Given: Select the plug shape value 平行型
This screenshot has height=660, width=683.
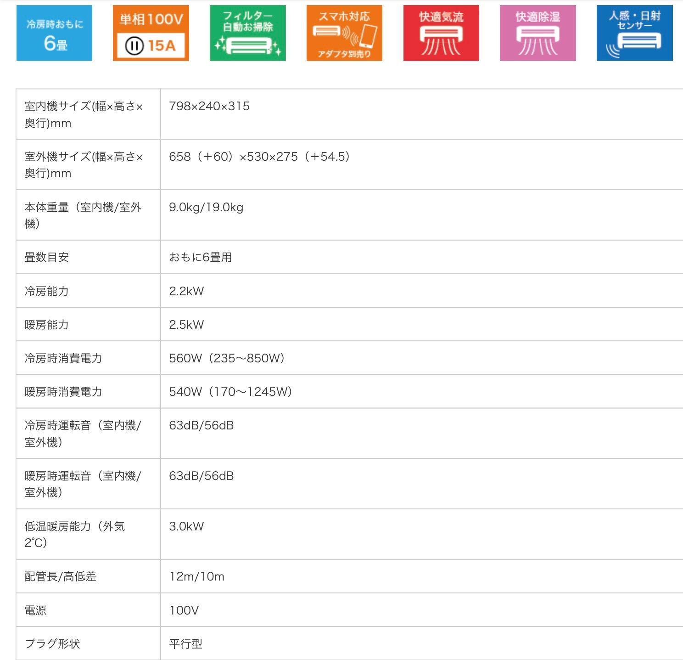Looking at the screenshot, I should pos(185,644).
